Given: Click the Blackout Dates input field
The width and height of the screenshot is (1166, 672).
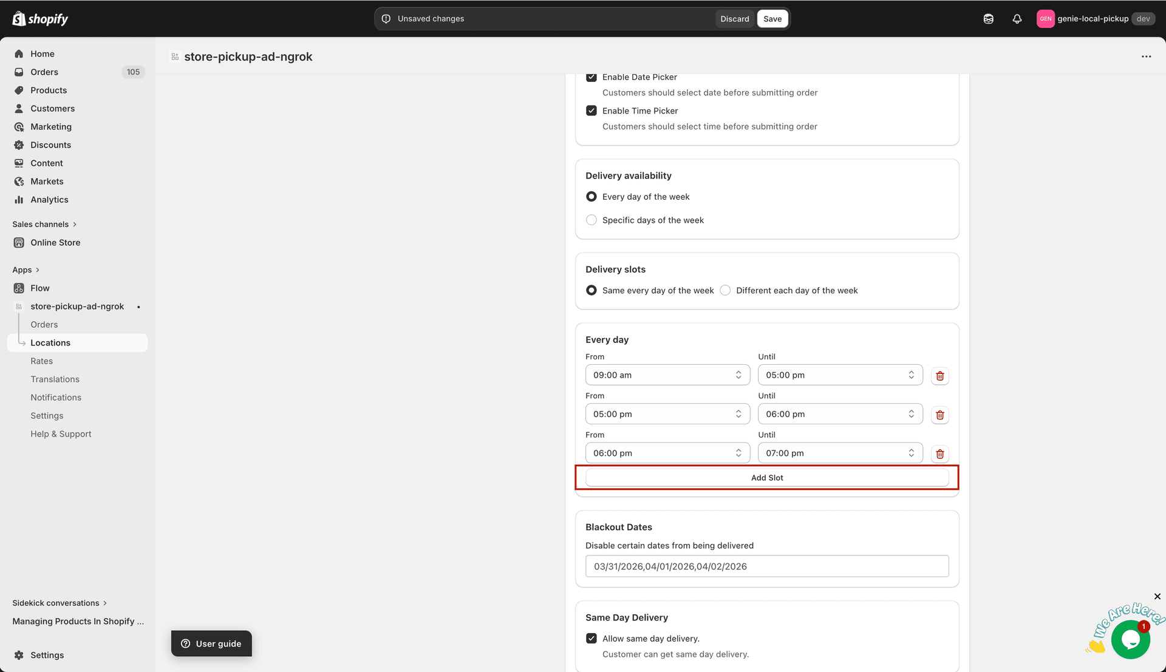Looking at the screenshot, I should 766,566.
